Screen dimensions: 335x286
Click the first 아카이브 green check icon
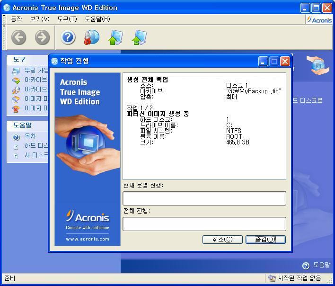click(16, 80)
